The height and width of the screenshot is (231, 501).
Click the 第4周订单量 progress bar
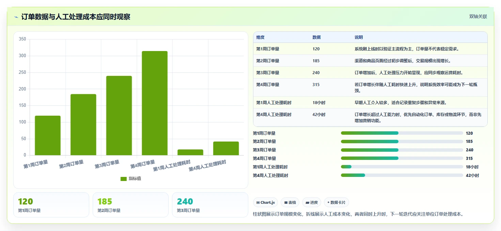(402, 158)
